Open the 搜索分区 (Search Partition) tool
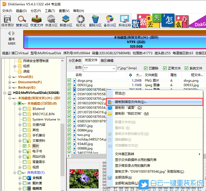This screenshot has height=191, width=206. coord(22,20)
